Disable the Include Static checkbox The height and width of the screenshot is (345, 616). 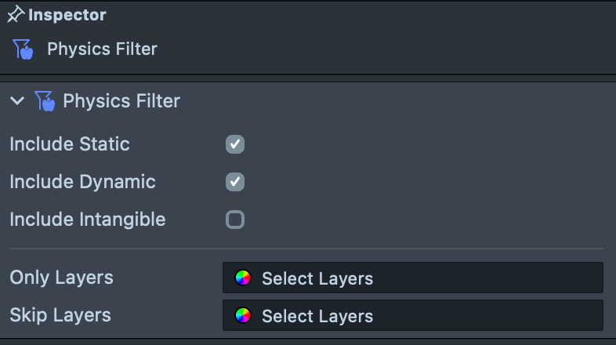point(235,144)
